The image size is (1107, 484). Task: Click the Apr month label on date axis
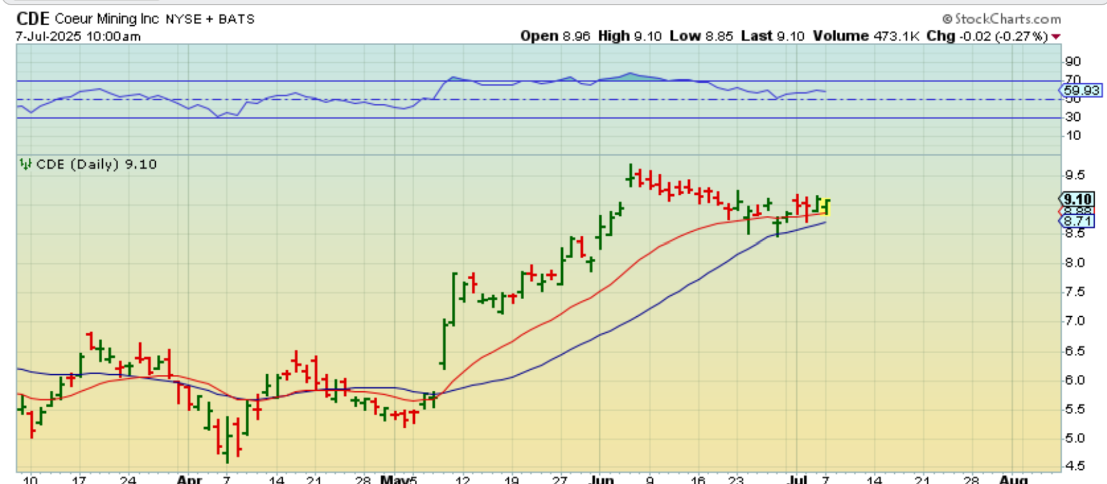point(189,480)
